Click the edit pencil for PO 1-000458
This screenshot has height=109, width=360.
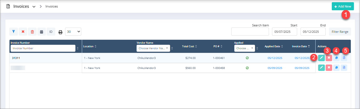pyautogui.click(x=321, y=68)
